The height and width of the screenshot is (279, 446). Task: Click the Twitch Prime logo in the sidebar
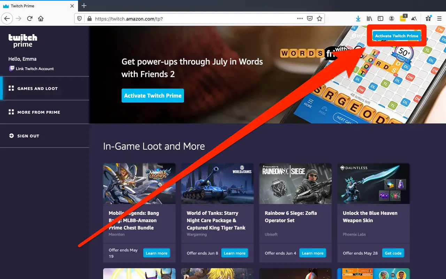[x=22, y=40]
